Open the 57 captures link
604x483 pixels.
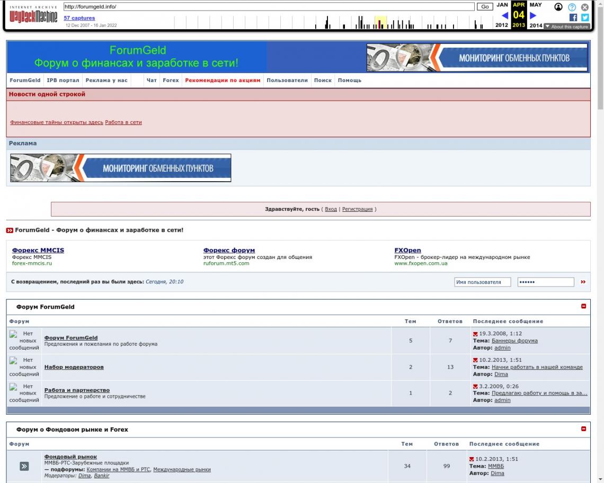point(79,18)
